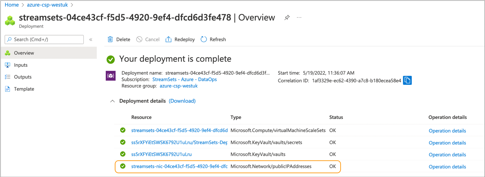Open azure-csp-westuk resource group link
The height and width of the screenshot is (177, 485).
[178, 86]
